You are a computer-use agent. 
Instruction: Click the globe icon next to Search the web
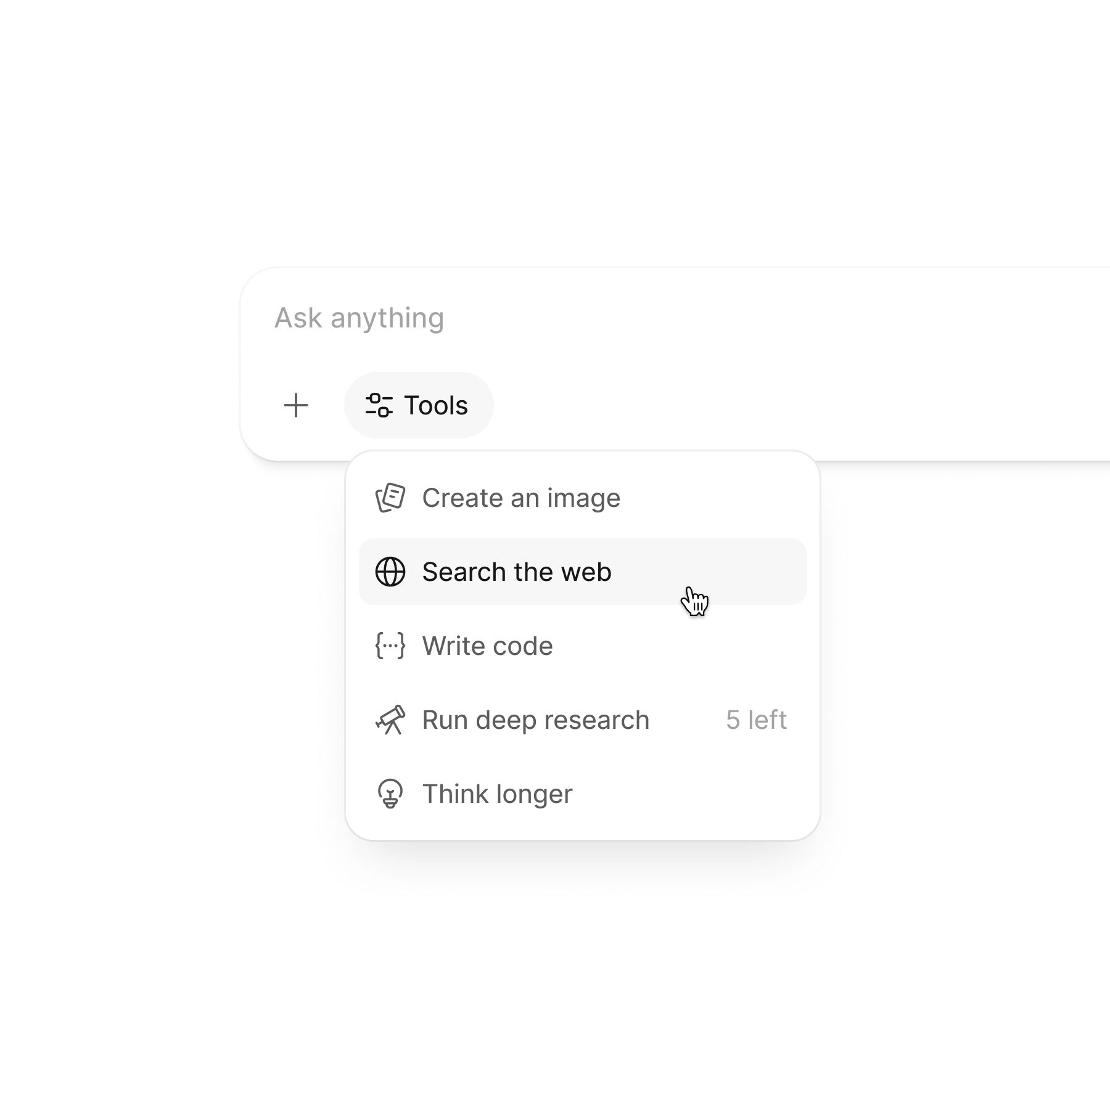click(390, 572)
